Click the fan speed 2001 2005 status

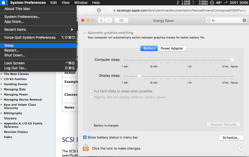point(239,3)
